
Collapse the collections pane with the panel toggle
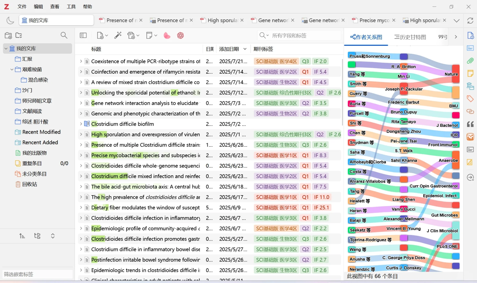point(83,35)
